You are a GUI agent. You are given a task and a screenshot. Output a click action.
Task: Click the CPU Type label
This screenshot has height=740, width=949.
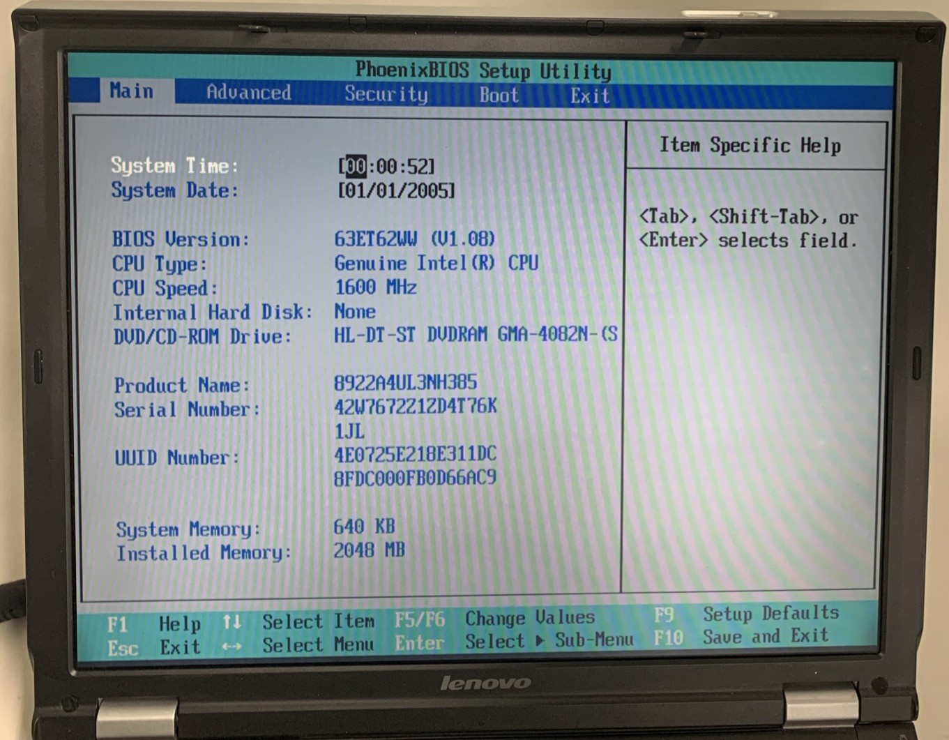pos(160,264)
